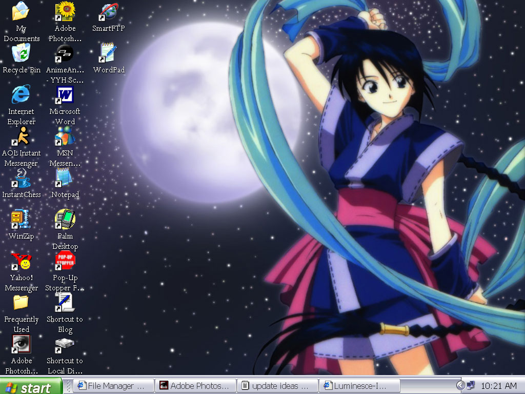Image resolution: width=525 pixels, height=394 pixels.
Task: Open the Frequently Used folder
Action: click(x=21, y=302)
